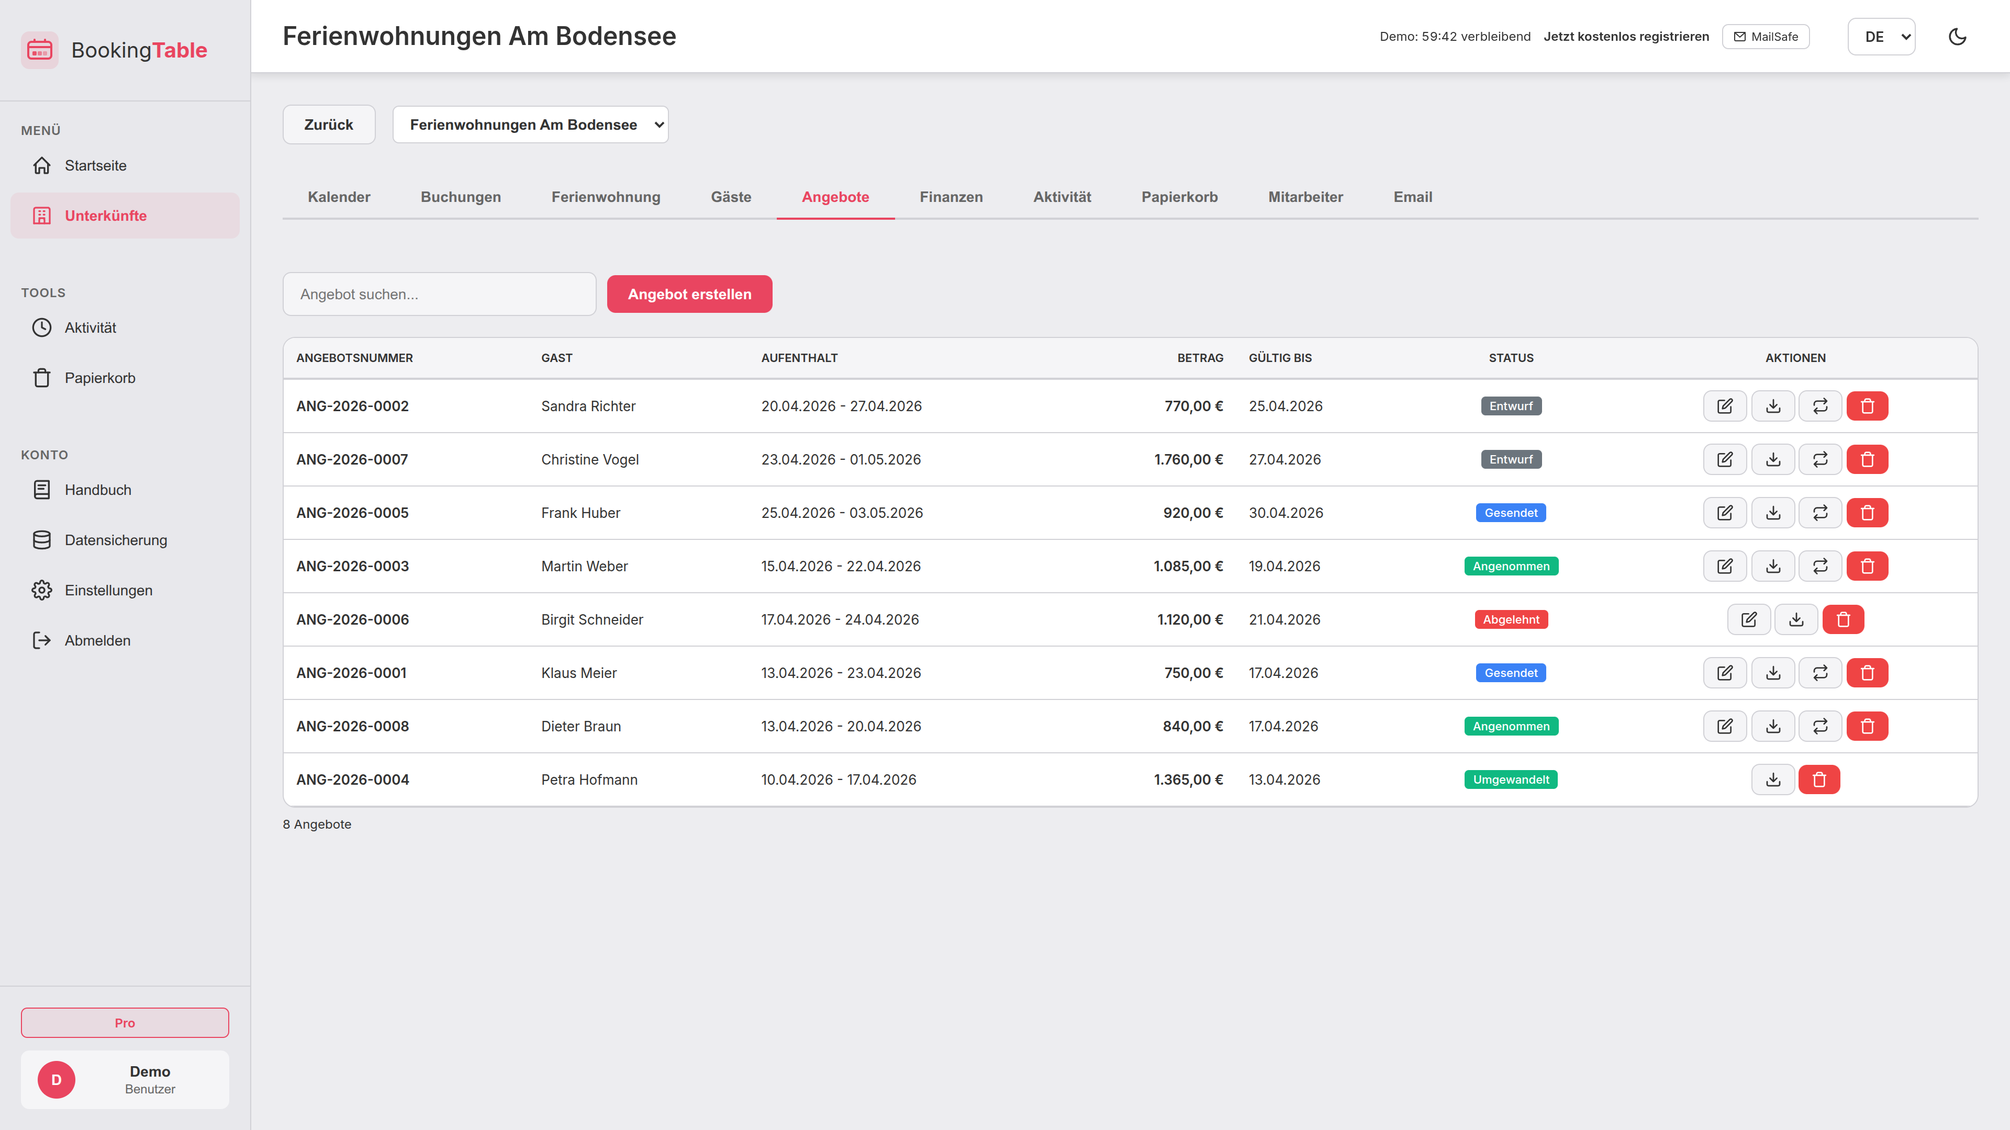Toggle dark mode moon icon
The image size is (2010, 1130).
1957,37
